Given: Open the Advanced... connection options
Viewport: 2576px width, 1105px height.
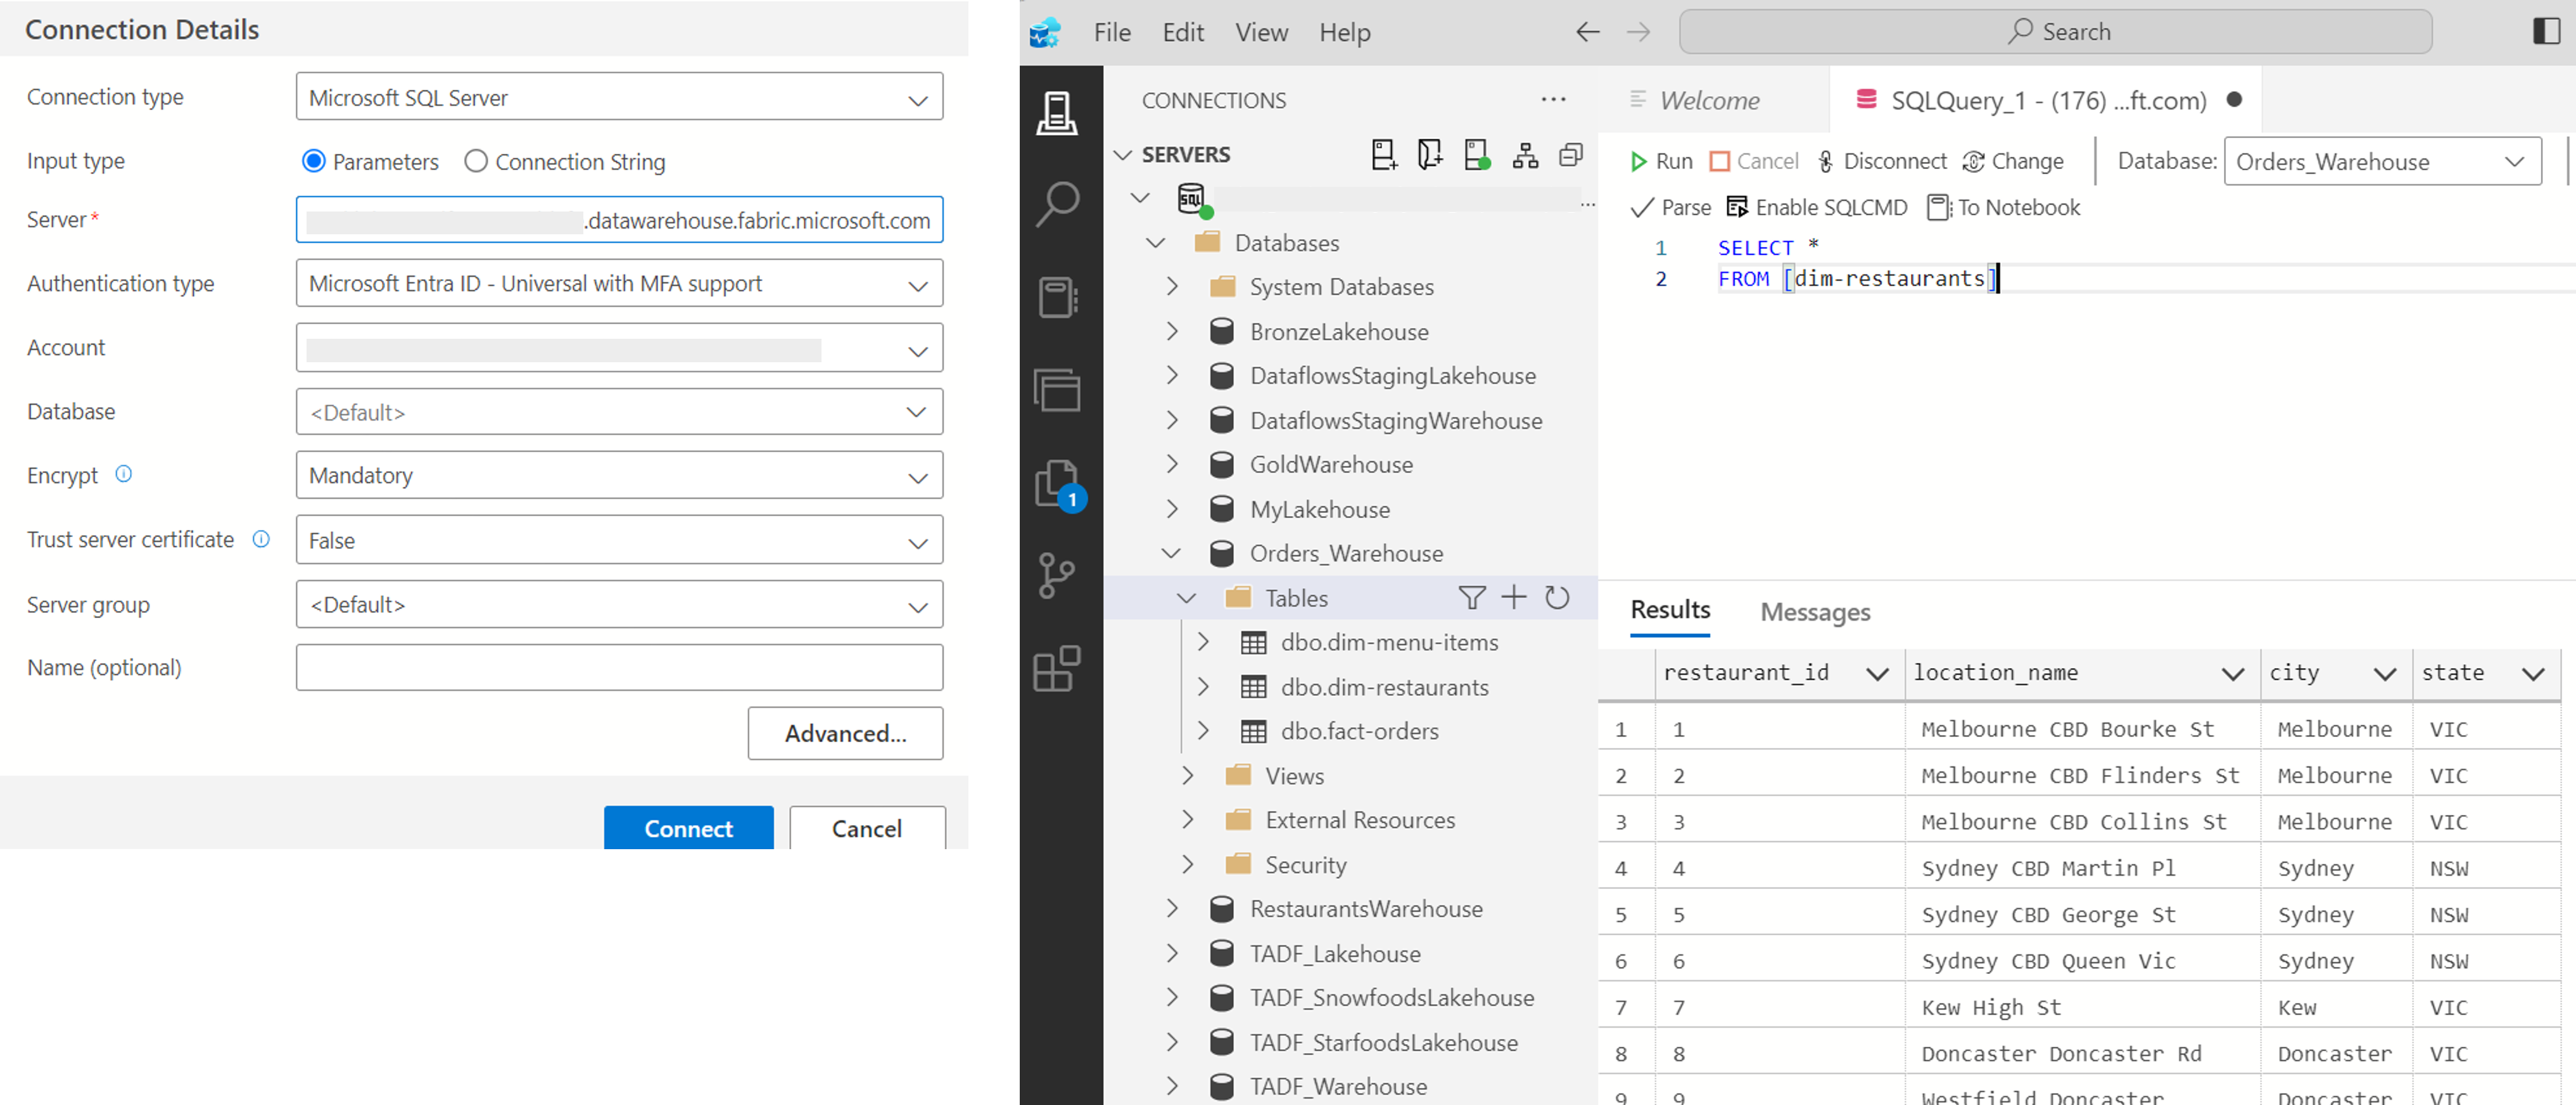Looking at the screenshot, I should click(845, 733).
